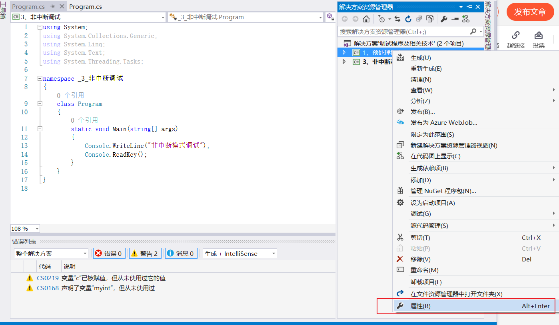Screen dimensions: 559x325
Task: Toggle 消息 0 messages filter
Action: [x=181, y=253]
